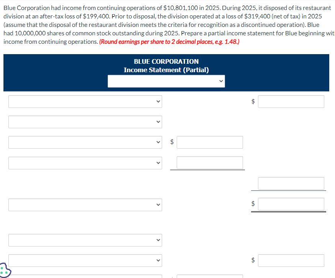Screen dimensions: 335x278
Task: Click the chevron on the second line-item dropdown
Action: click(x=158, y=122)
